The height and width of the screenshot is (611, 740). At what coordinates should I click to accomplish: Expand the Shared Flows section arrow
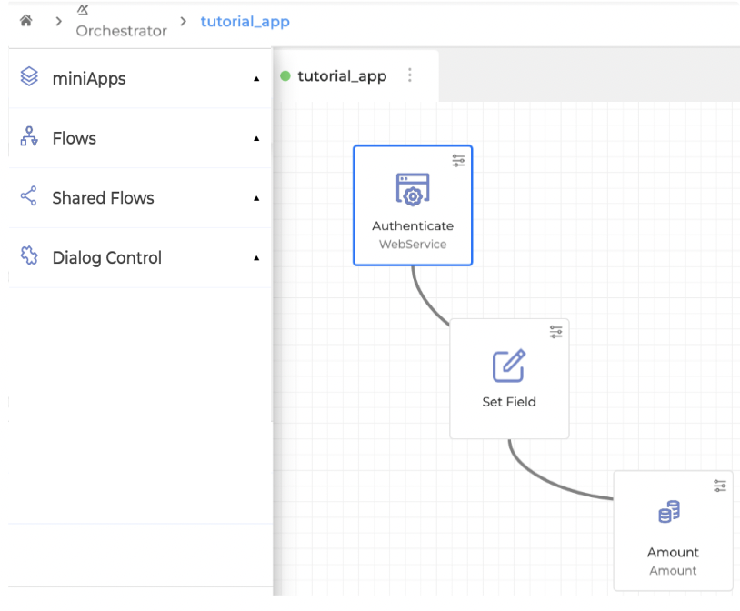click(x=256, y=198)
